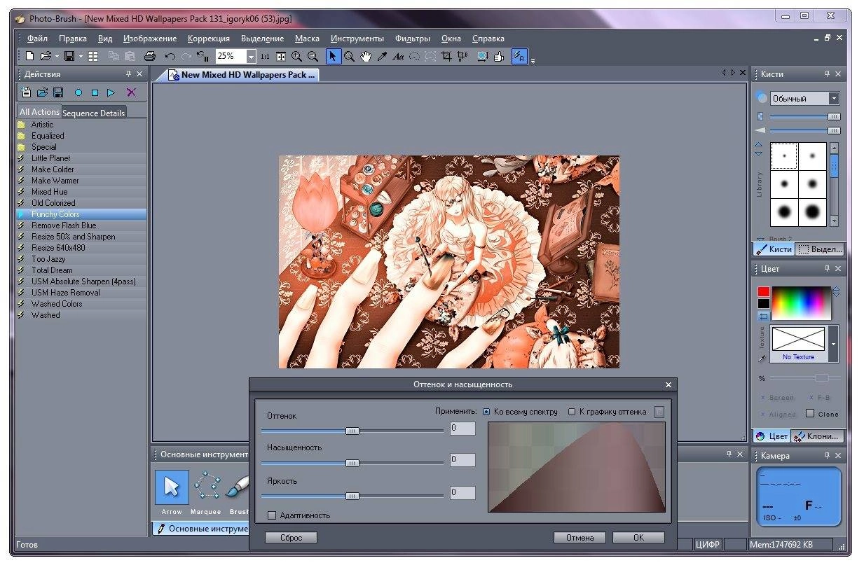Create a new file from the toolbar
This screenshot has width=864, height=570.
tap(29, 57)
